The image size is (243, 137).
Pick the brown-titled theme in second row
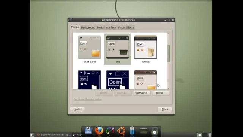145,80
